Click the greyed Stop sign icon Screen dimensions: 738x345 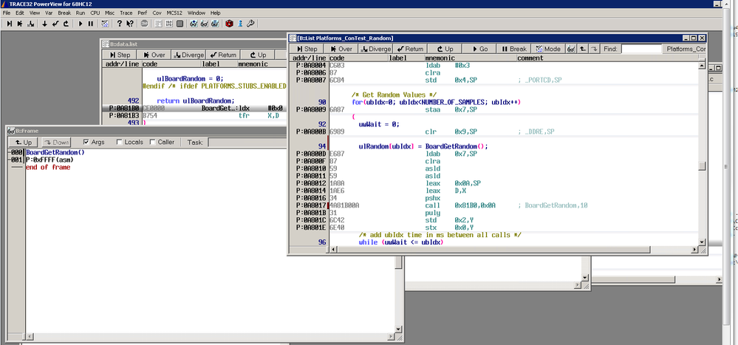145,24
